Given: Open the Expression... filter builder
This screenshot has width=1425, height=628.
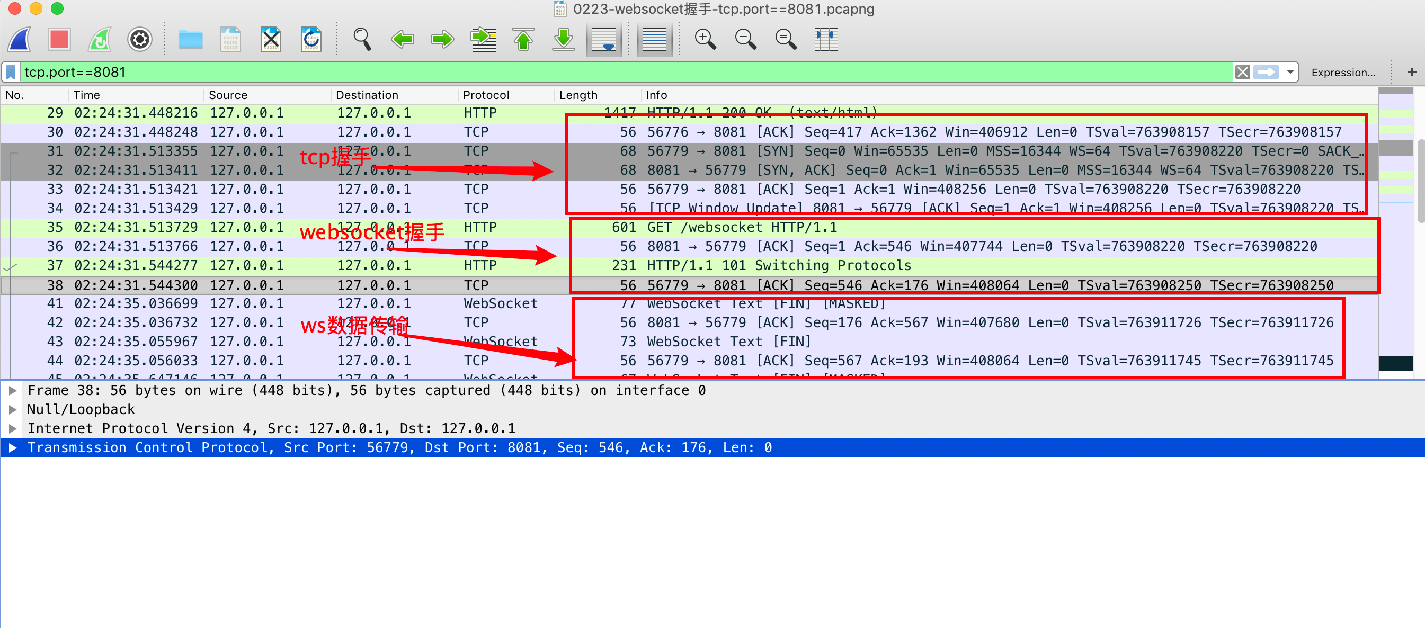Looking at the screenshot, I should click(x=1342, y=73).
